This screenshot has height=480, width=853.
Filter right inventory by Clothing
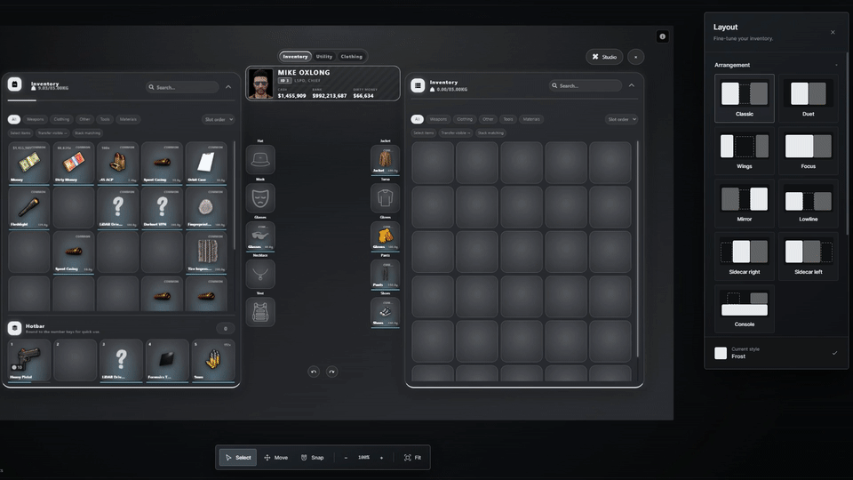465,119
